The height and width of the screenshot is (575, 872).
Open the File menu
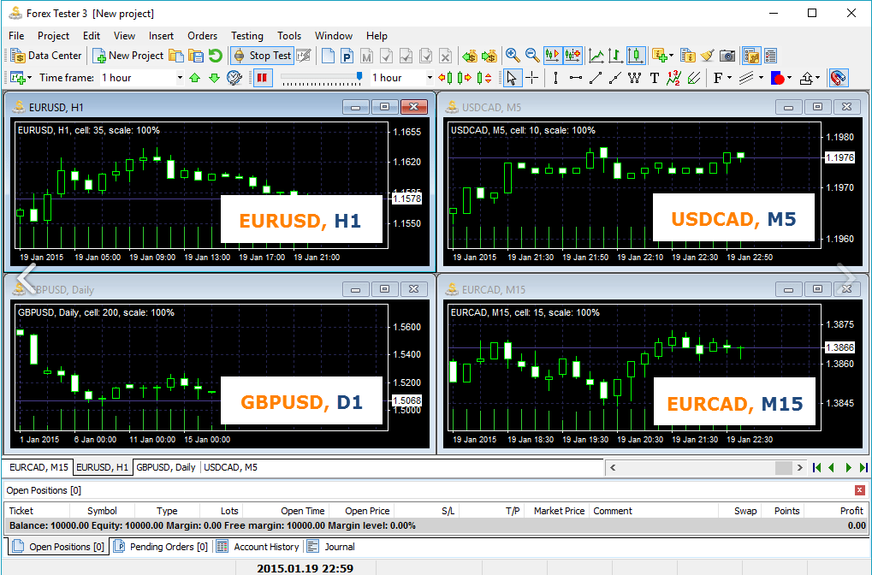click(16, 36)
